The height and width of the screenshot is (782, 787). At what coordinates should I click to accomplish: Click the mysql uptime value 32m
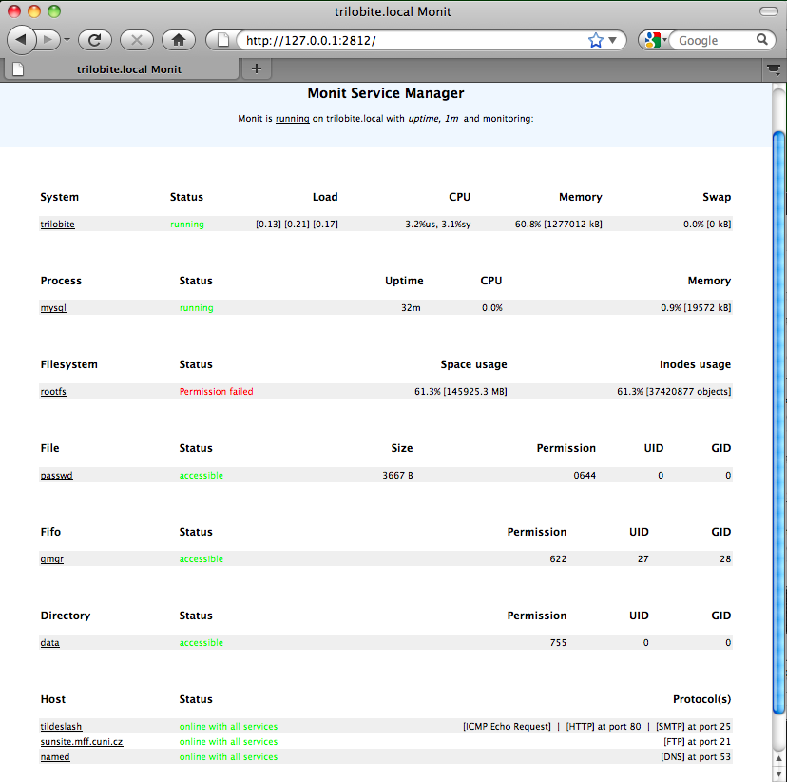click(x=411, y=308)
